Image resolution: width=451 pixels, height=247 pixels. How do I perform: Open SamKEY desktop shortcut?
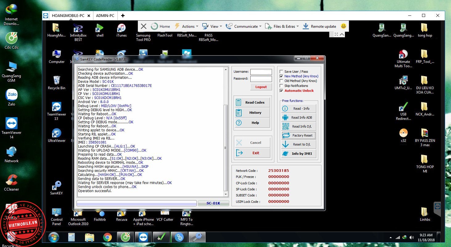click(x=56, y=188)
